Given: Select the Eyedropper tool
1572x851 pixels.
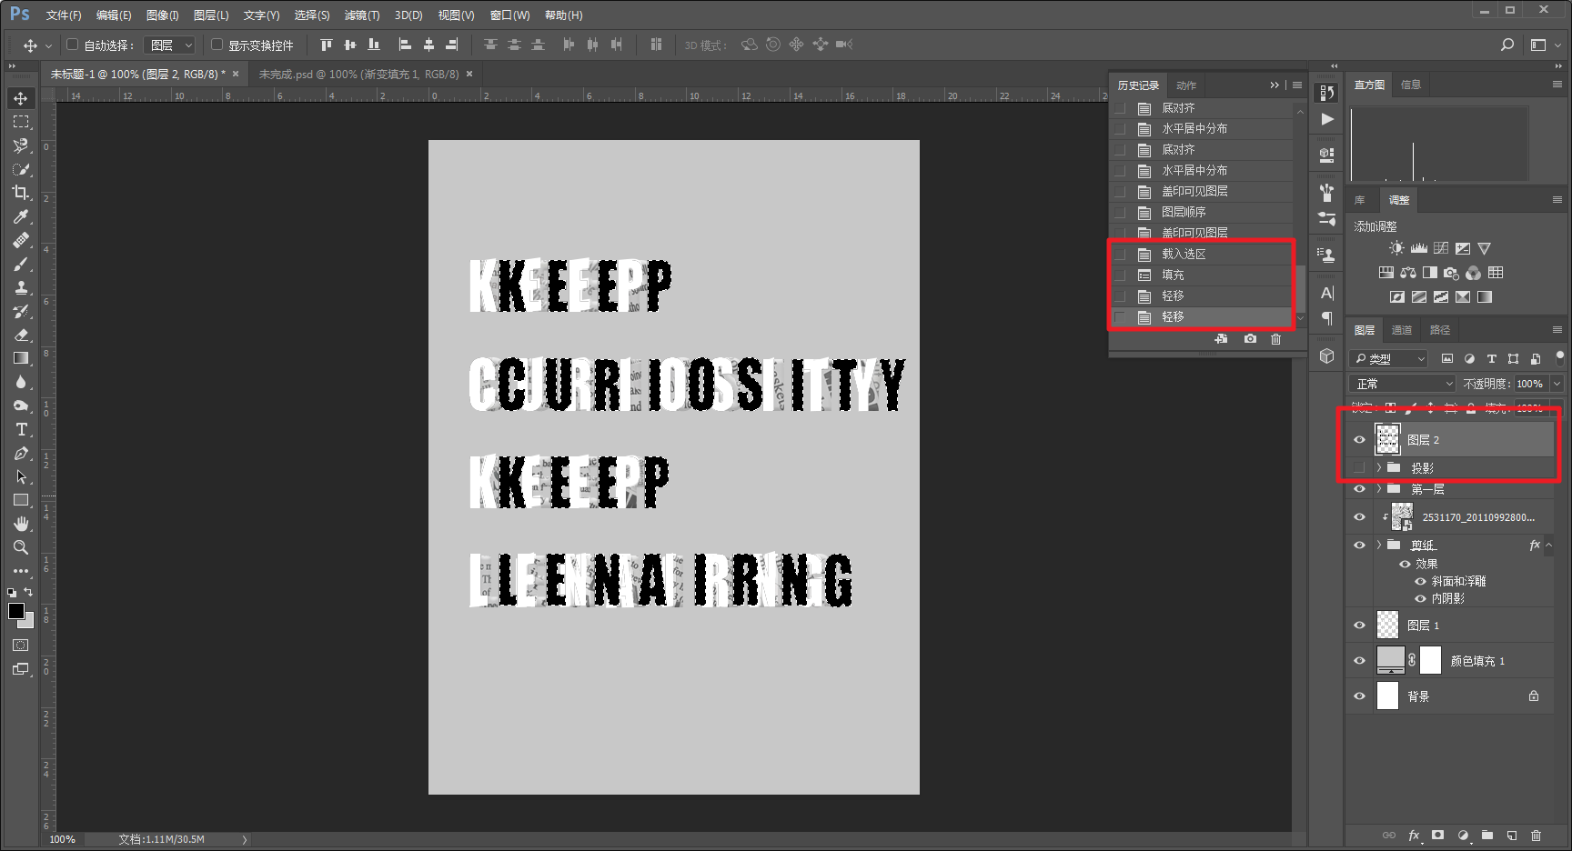Looking at the screenshot, I should coord(21,216).
